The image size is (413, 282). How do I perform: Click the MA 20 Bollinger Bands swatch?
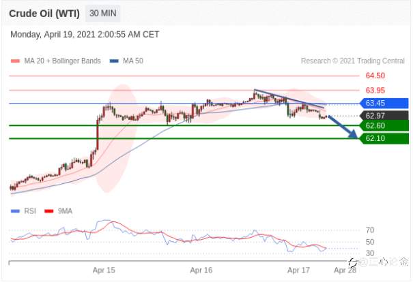[15, 61]
